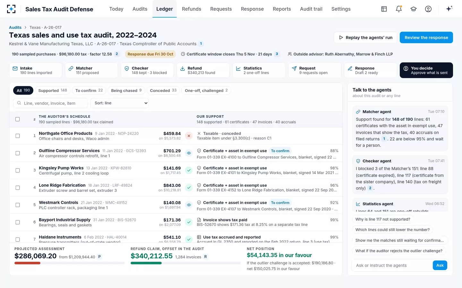This screenshot has height=288, width=462.
Task: Tick the checkbox for Northgate Office Products
Action: point(18,136)
